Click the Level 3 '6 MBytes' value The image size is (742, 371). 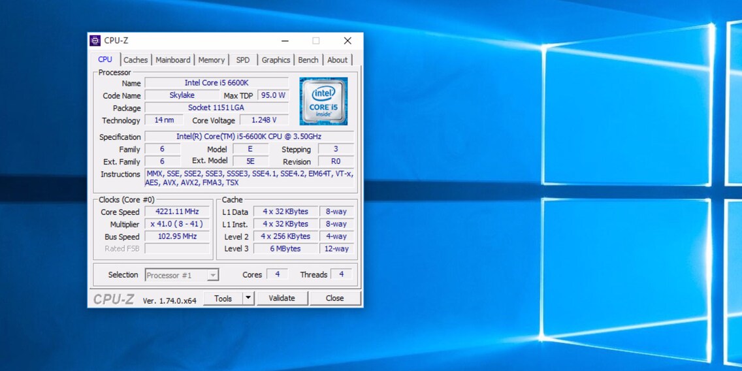coord(285,248)
